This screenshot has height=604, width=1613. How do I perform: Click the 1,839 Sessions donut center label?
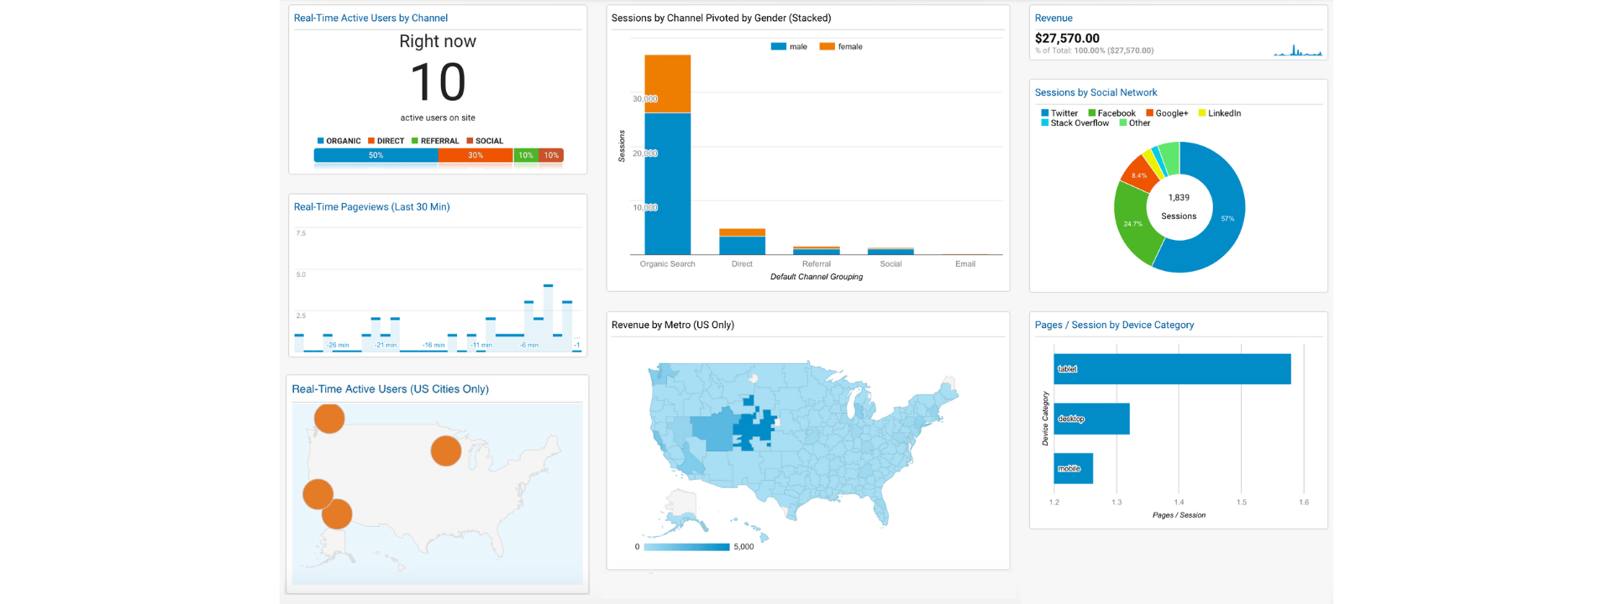click(x=1179, y=206)
